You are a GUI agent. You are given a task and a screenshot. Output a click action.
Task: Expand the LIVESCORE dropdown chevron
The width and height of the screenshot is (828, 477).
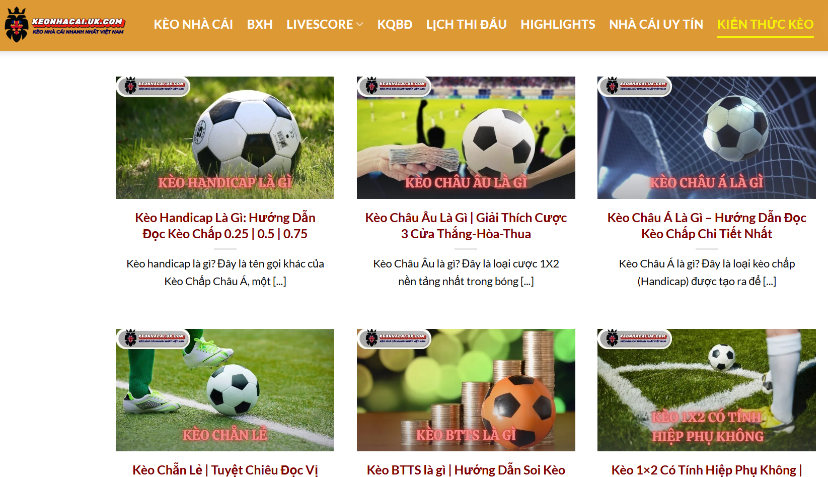coord(359,24)
